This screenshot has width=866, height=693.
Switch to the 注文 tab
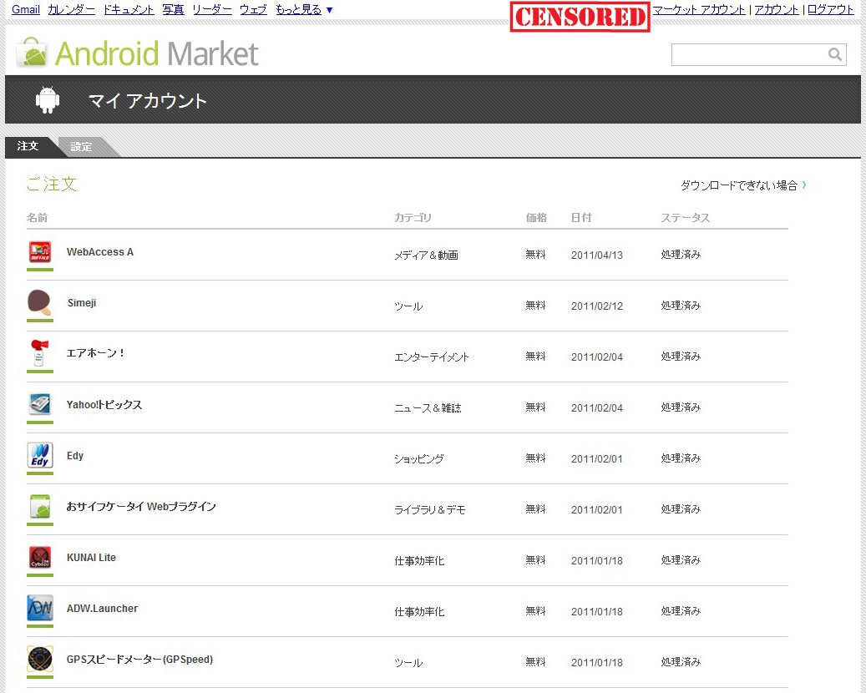[x=28, y=146]
